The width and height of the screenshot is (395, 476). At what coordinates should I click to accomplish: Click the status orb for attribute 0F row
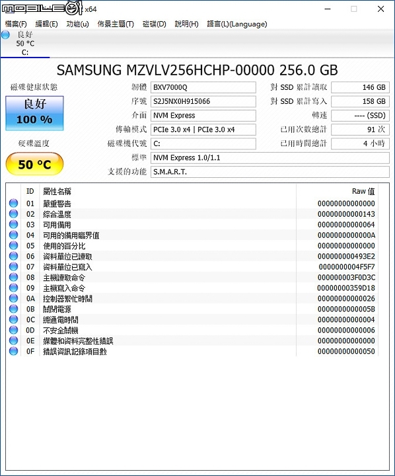[x=13, y=351]
